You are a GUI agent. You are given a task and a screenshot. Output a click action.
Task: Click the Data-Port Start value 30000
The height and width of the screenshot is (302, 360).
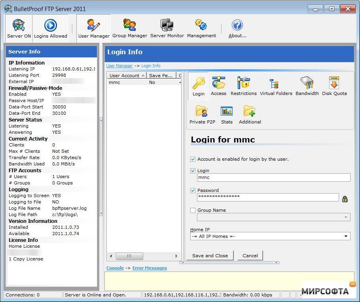coord(59,107)
